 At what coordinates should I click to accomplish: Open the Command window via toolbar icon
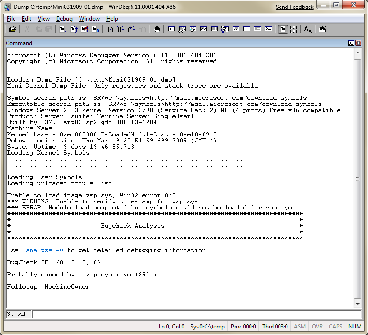[x=171, y=29]
